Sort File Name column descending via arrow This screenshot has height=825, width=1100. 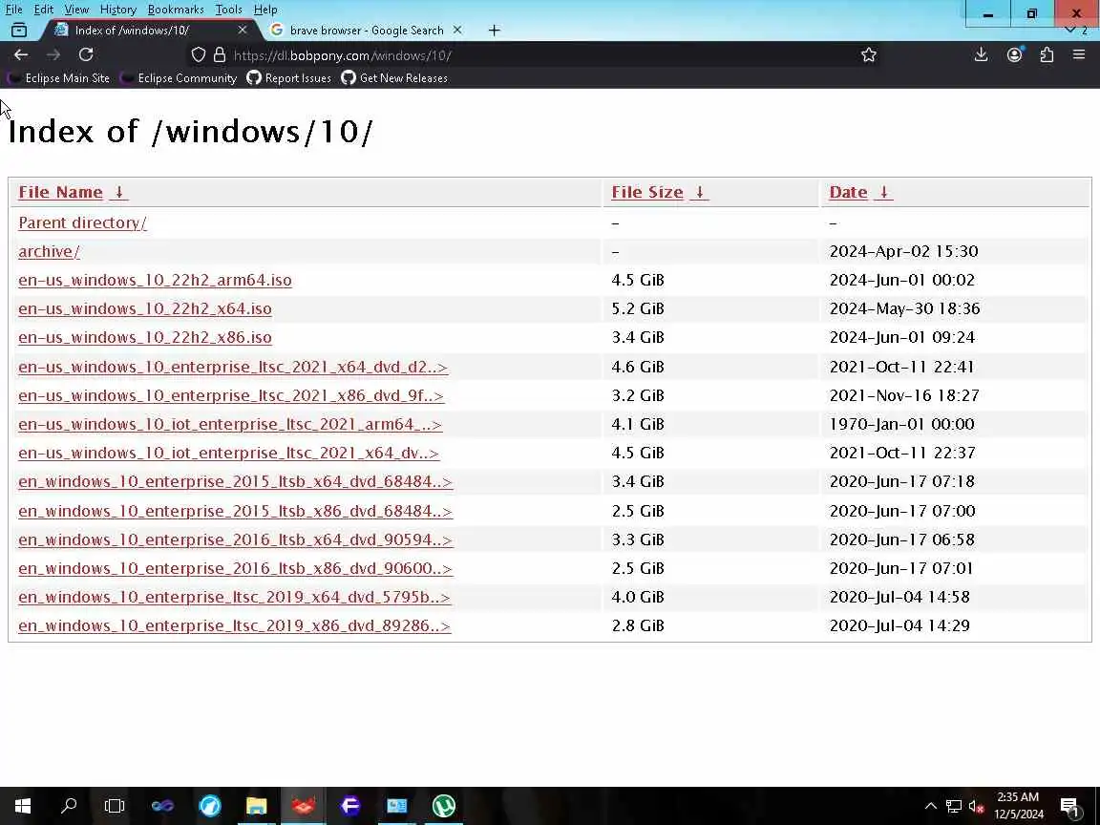point(119,192)
